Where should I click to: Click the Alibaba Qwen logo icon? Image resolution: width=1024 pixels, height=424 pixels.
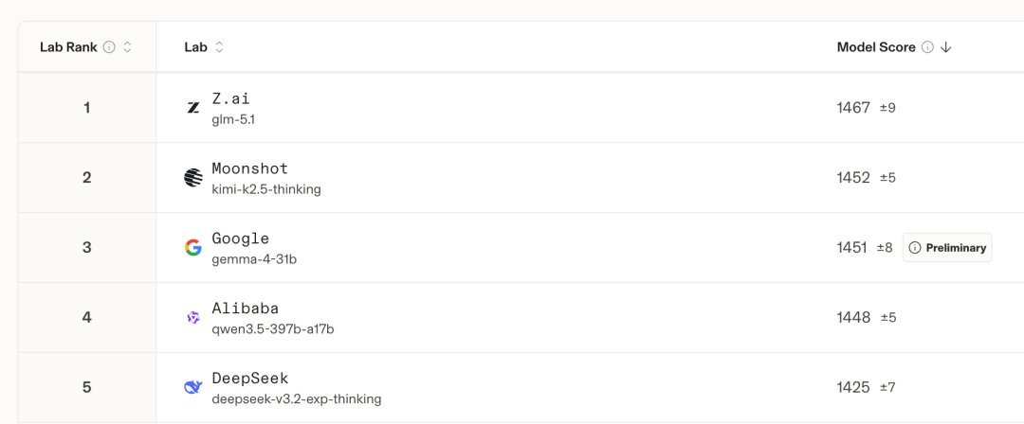(193, 318)
